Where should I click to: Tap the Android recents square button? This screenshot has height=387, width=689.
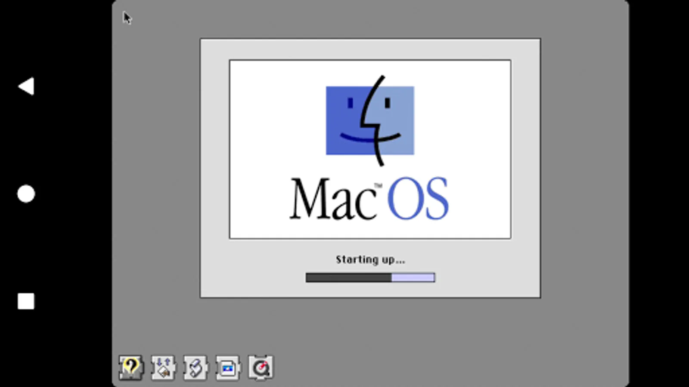(26, 301)
